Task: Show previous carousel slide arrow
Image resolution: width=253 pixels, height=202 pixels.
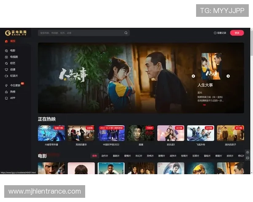Action: (x=193, y=76)
